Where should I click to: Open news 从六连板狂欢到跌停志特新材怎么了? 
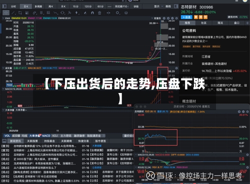coord(35,167)
